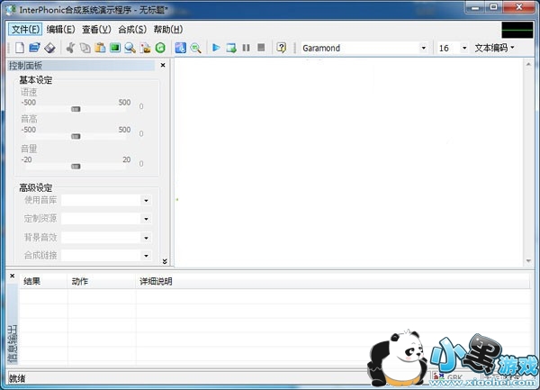Open a file with the folder icon

(x=34, y=48)
